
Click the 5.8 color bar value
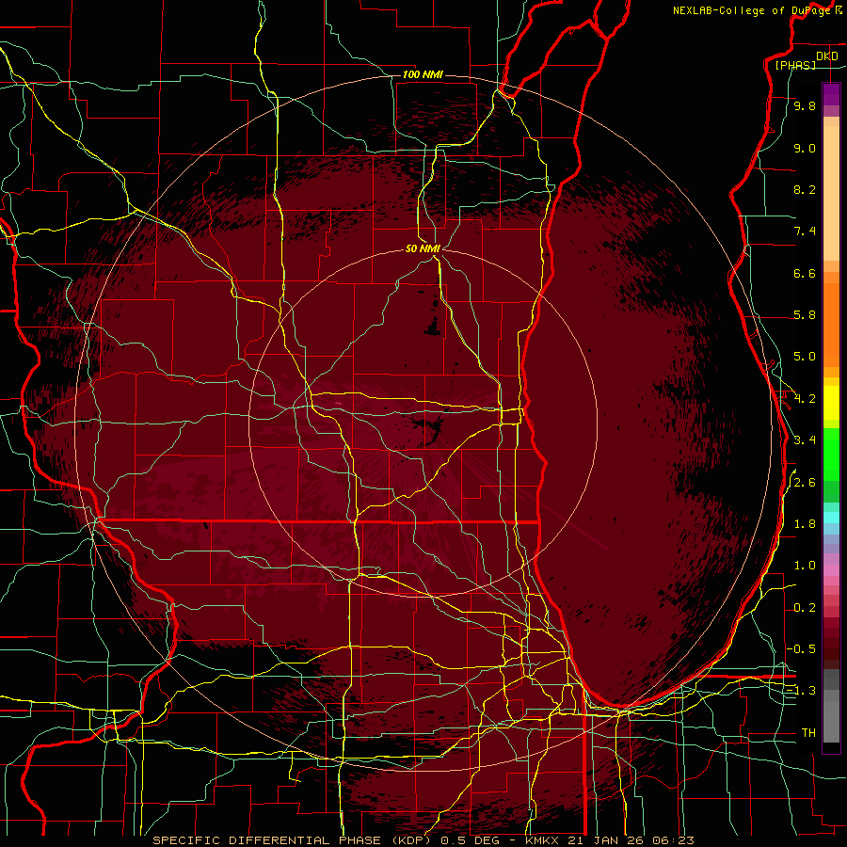(x=805, y=315)
